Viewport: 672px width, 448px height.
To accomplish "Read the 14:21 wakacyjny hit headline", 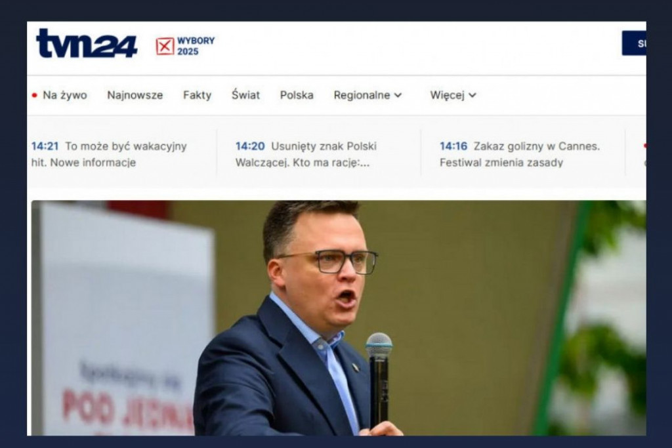I will (x=110, y=154).
